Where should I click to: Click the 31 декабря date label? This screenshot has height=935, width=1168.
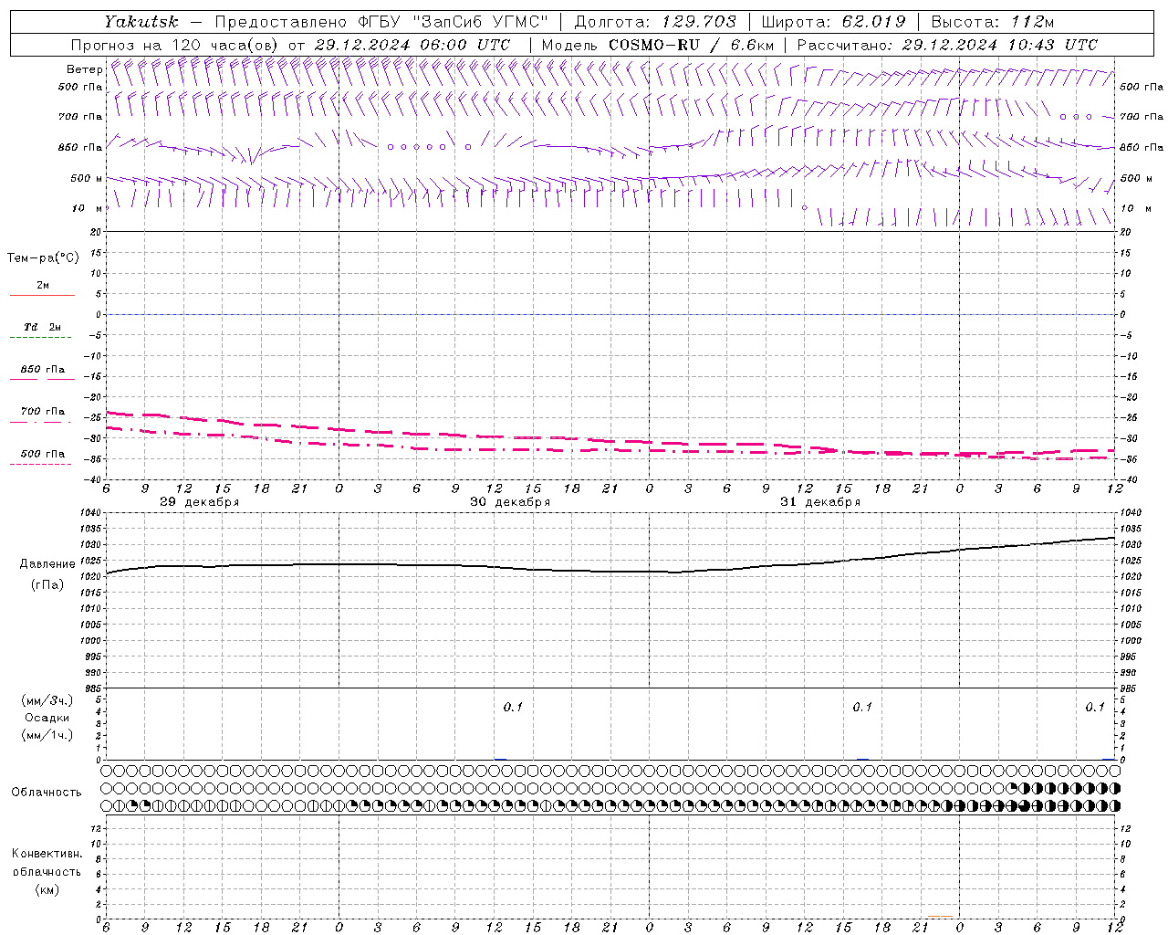pos(820,502)
